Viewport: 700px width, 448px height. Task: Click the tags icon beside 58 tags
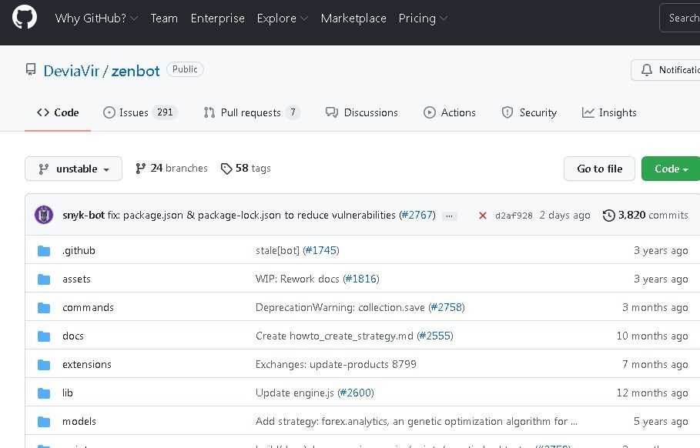[226, 169]
